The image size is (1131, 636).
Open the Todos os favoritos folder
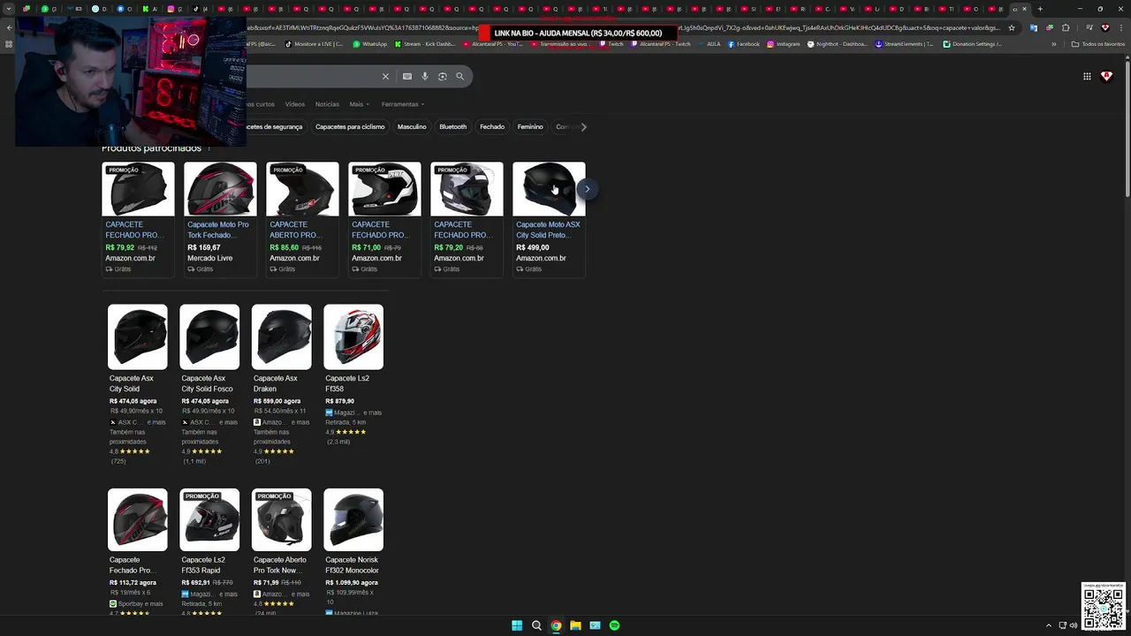tap(1098, 43)
